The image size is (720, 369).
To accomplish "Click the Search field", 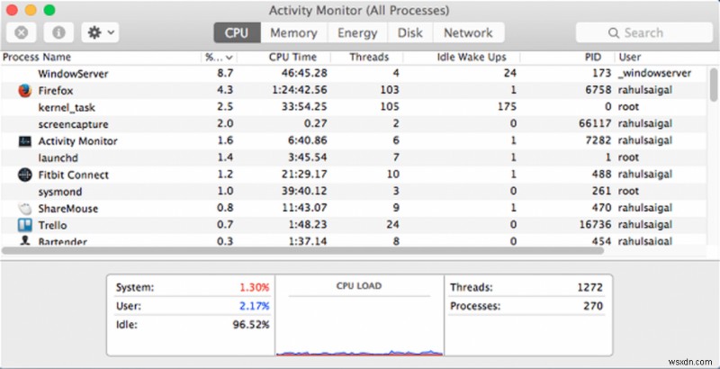I will click(x=644, y=32).
